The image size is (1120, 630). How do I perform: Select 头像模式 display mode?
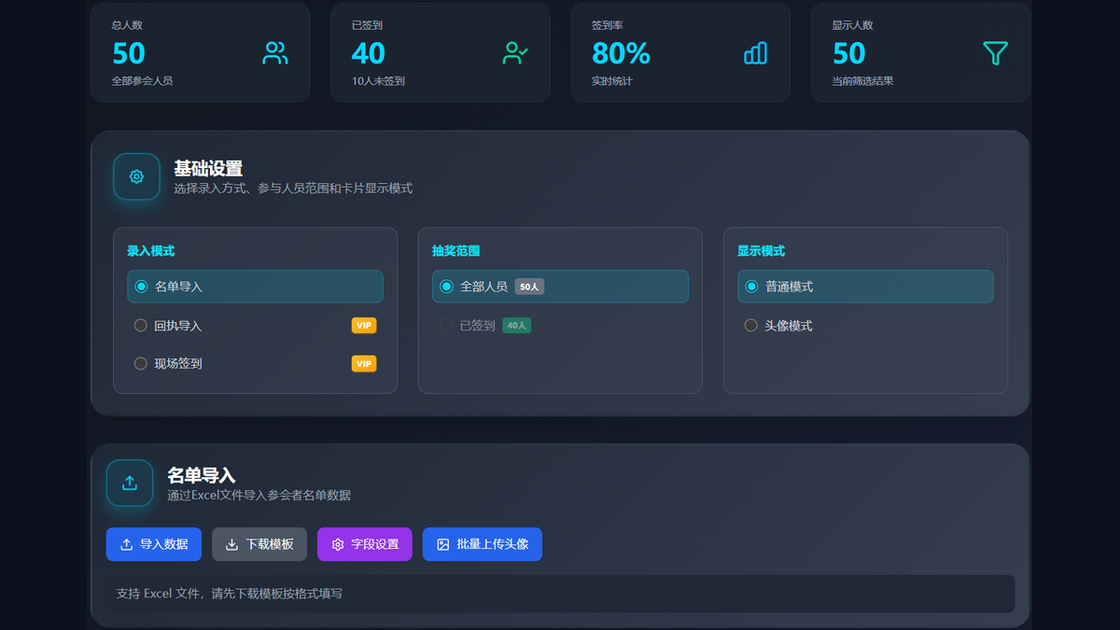coord(865,326)
